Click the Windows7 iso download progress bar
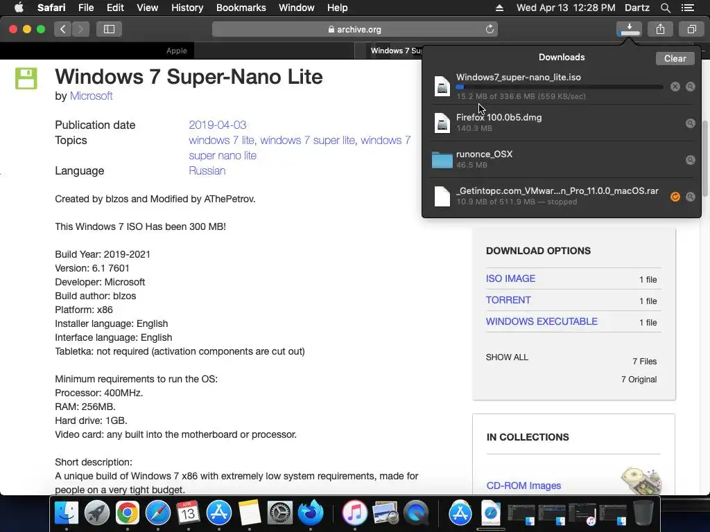 [560, 87]
